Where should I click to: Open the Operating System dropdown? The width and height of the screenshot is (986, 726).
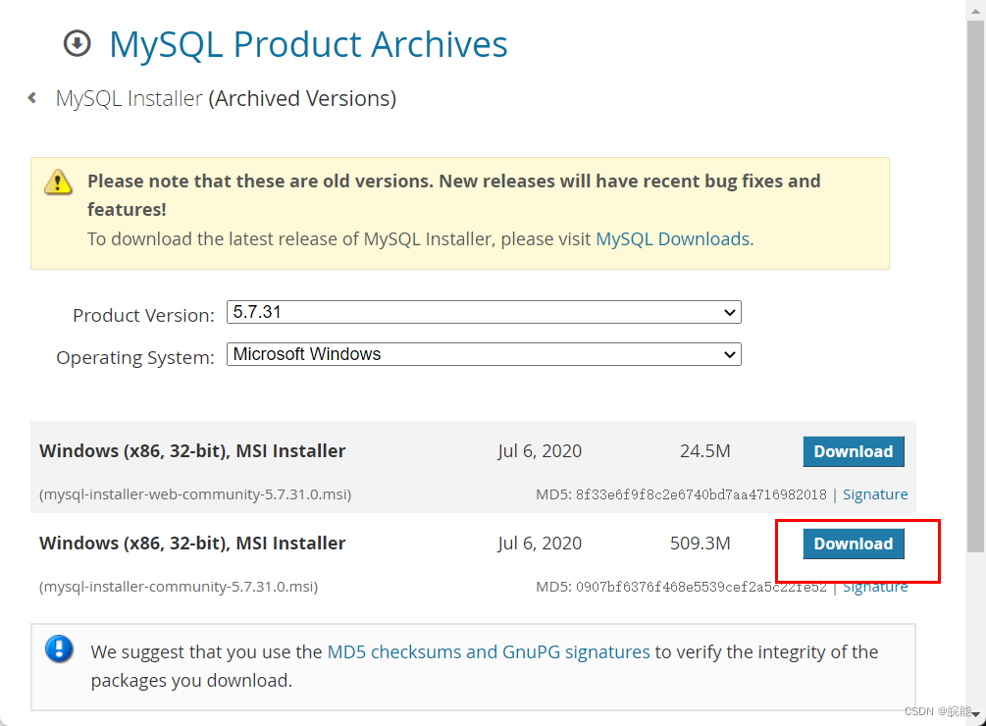coord(483,354)
